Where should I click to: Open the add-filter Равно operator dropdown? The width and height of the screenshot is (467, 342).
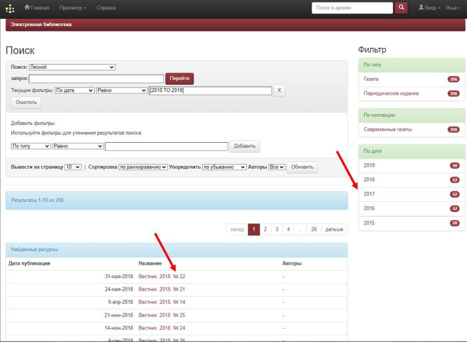click(x=78, y=146)
